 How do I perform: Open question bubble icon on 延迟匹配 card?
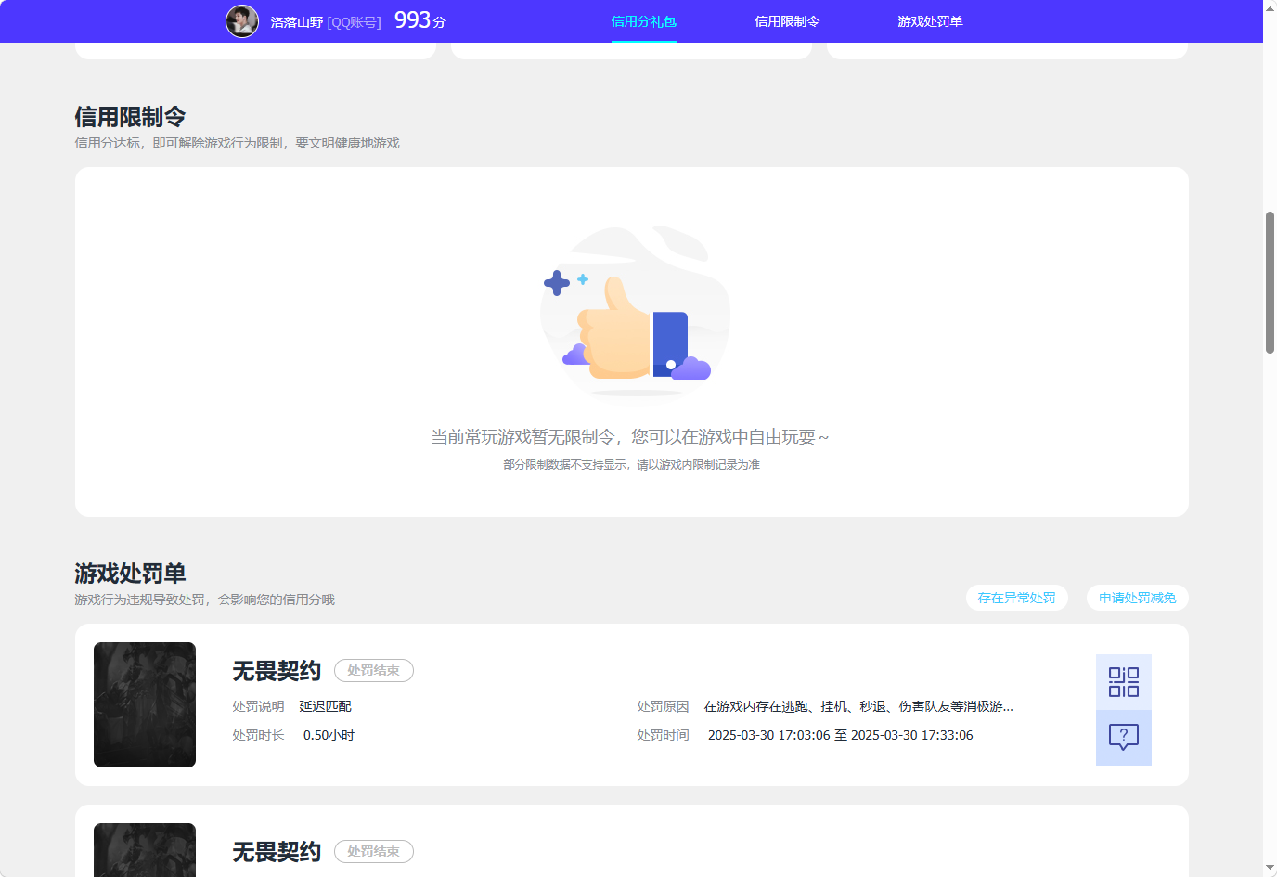coord(1124,738)
